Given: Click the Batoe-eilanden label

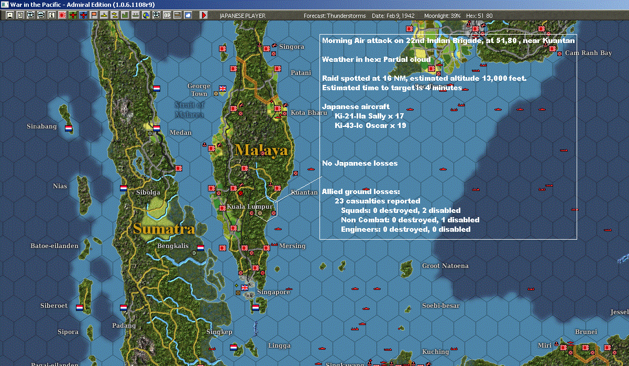Looking at the screenshot, I should click(x=54, y=246).
